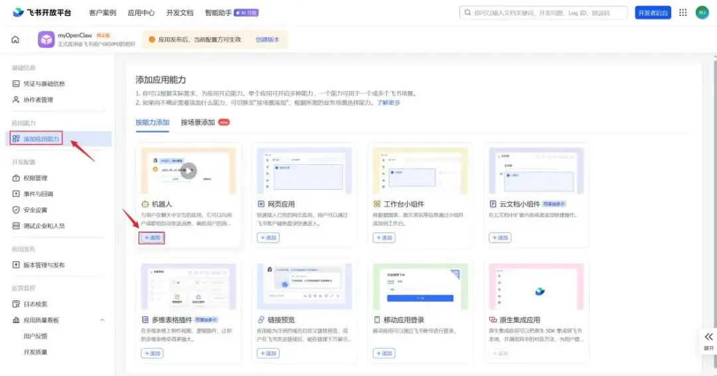Click the 应用质量看板 chart icon
The height and width of the screenshot is (376, 717).
(x=16, y=320)
